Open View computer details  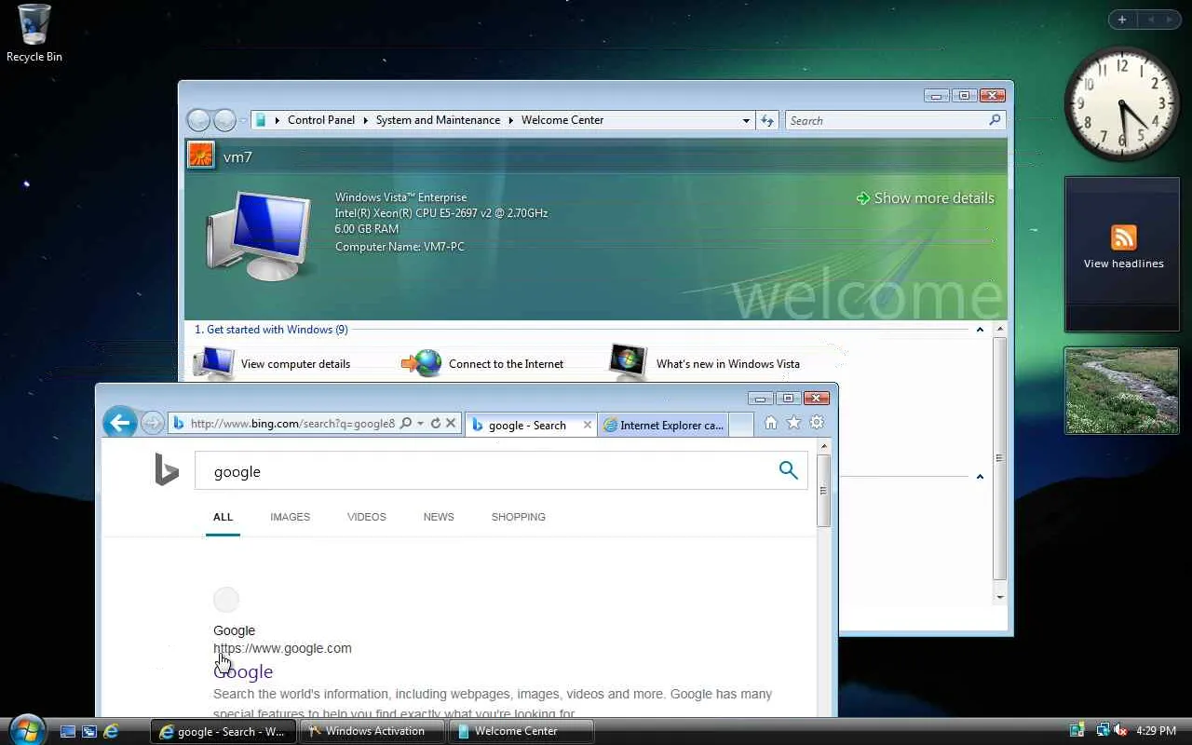[x=295, y=364]
